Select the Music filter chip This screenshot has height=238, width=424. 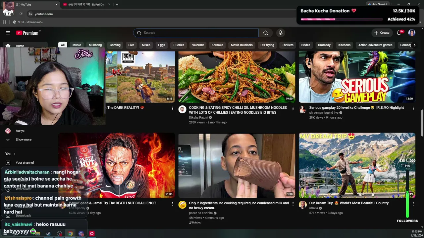coord(77,45)
